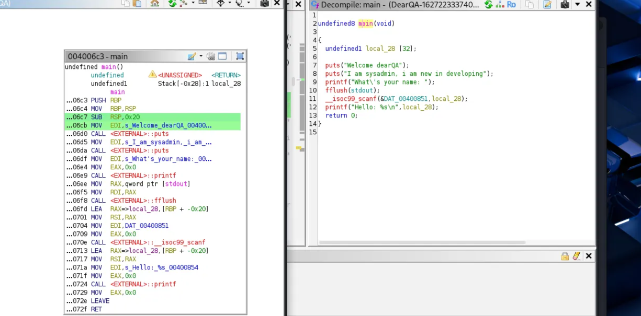The height and width of the screenshot is (316, 641).
Task: Toggle the console scroll lock icon
Action: click(565, 256)
